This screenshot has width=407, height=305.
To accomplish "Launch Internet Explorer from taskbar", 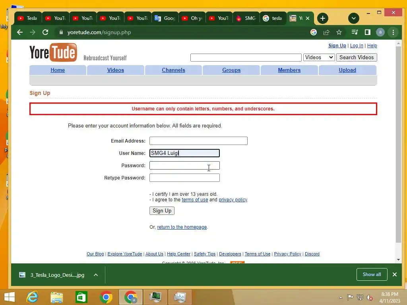I will pyautogui.click(x=33, y=297).
